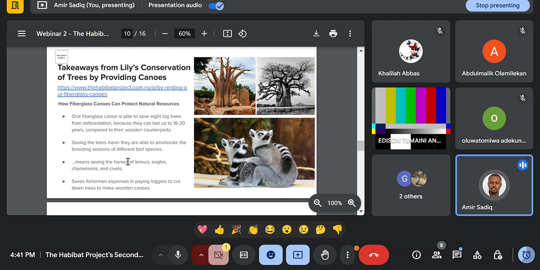540x270 pixels.
Task: Click the yellow Meet logo top left
Action: pyautogui.click(x=15, y=6)
